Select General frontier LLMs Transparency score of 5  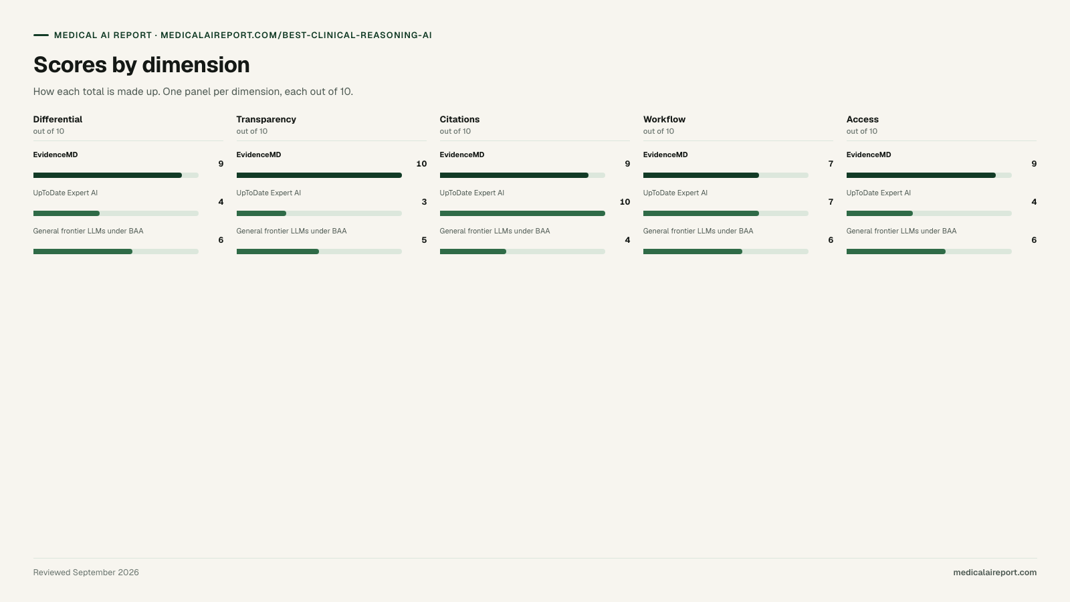point(424,240)
